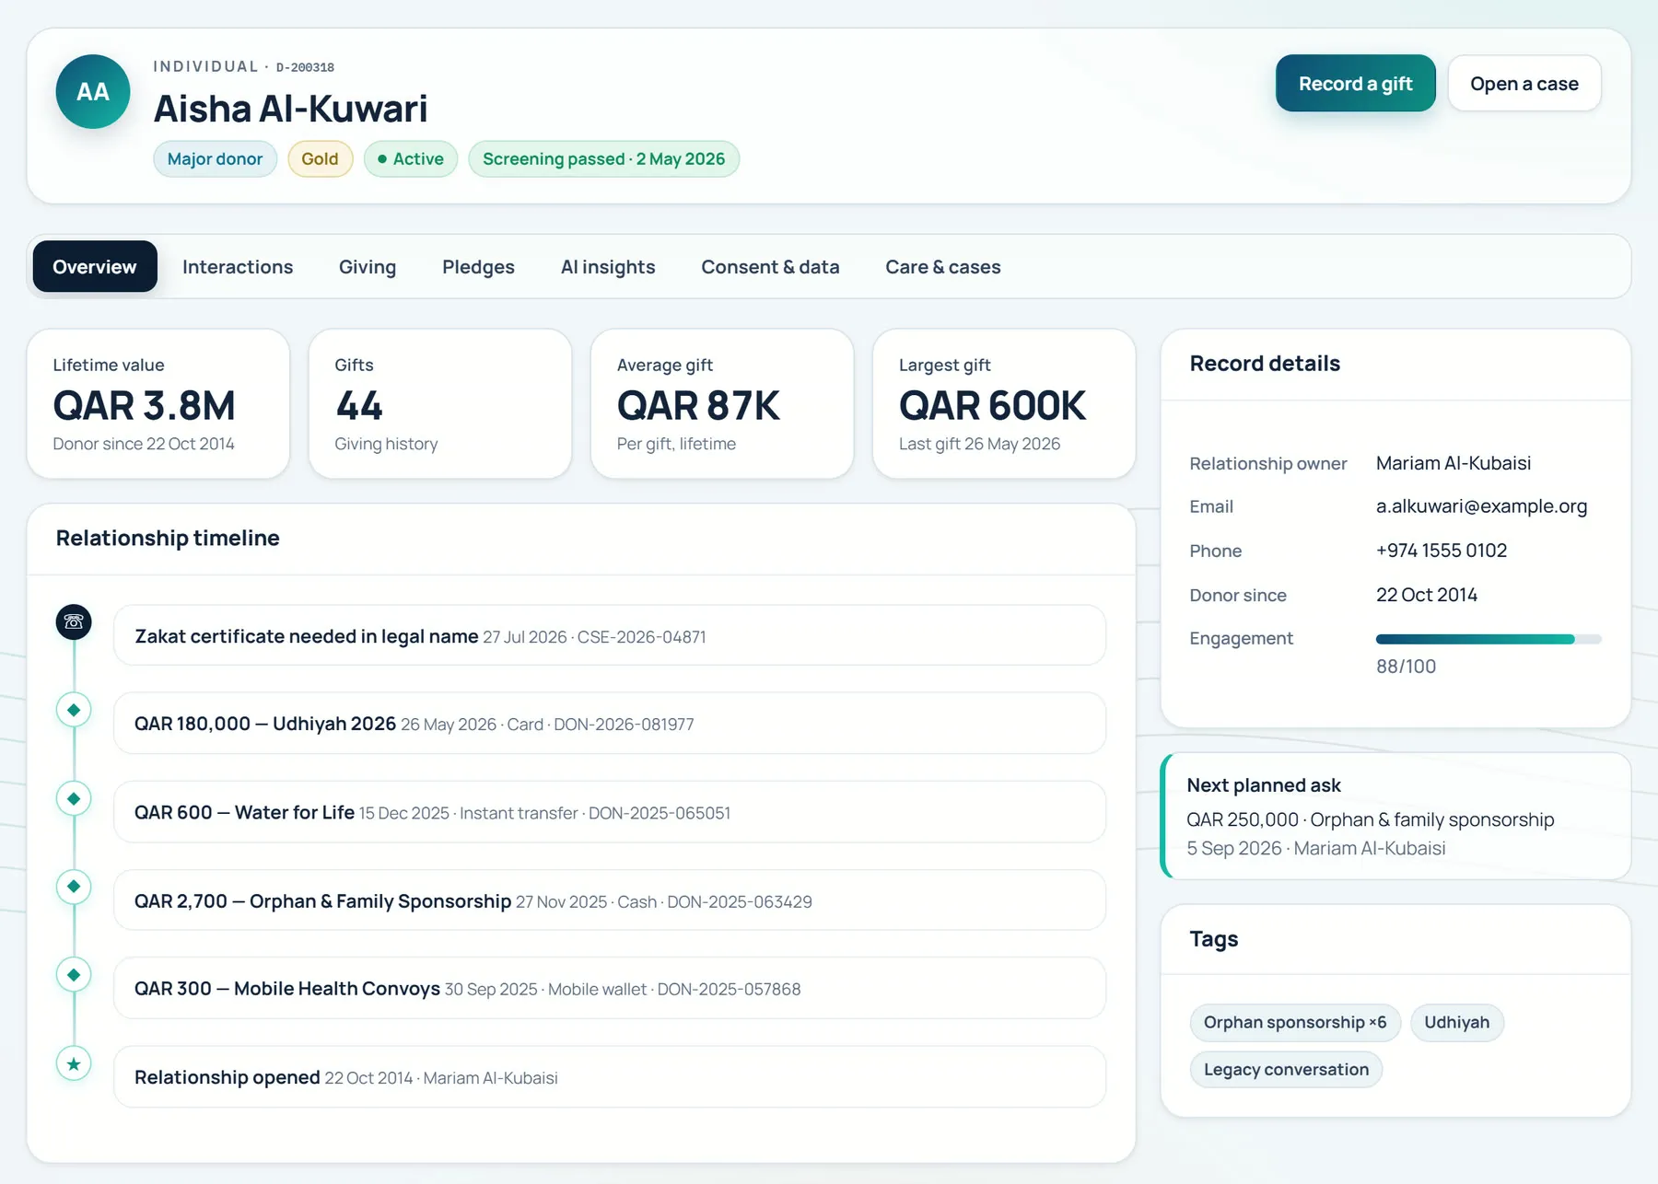The width and height of the screenshot is (1658, 1184).
Task: Click the AA avatar for Aisha Al-Kuwari
Action: click(x=93, y=92)
